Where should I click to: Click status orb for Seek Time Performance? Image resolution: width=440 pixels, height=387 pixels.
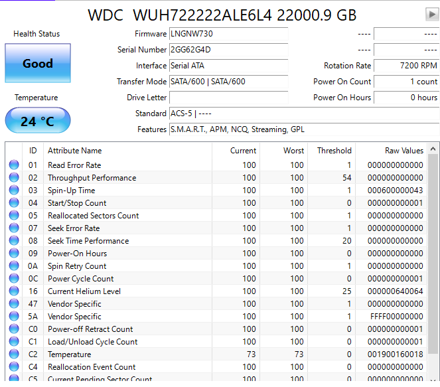click(14, 240)
